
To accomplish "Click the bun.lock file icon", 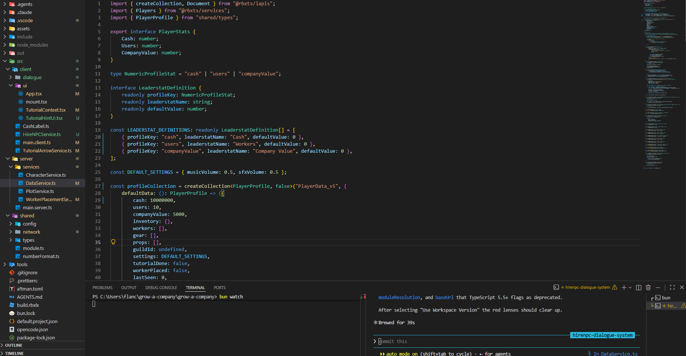I will [x=12, y=313].
